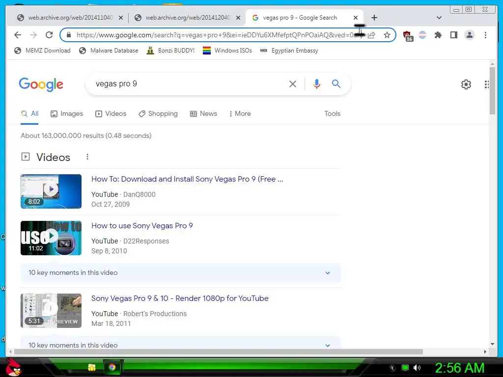The height and width of the screenshot is (377, 503).
Task: Click the padlock site info icon
Action: [68, 35]
